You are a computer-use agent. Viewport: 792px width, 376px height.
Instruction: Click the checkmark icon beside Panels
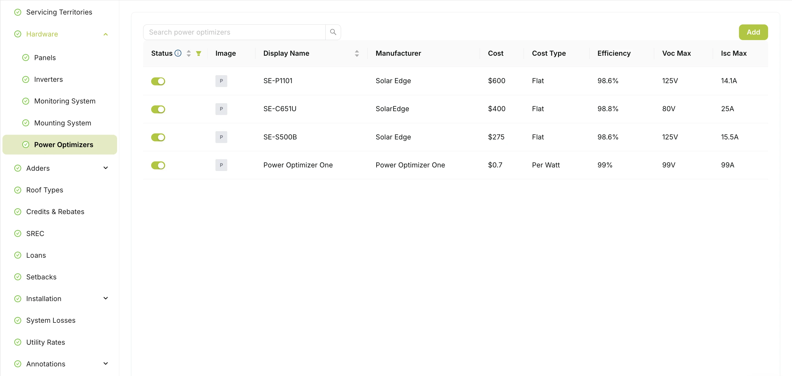point(26,58)
